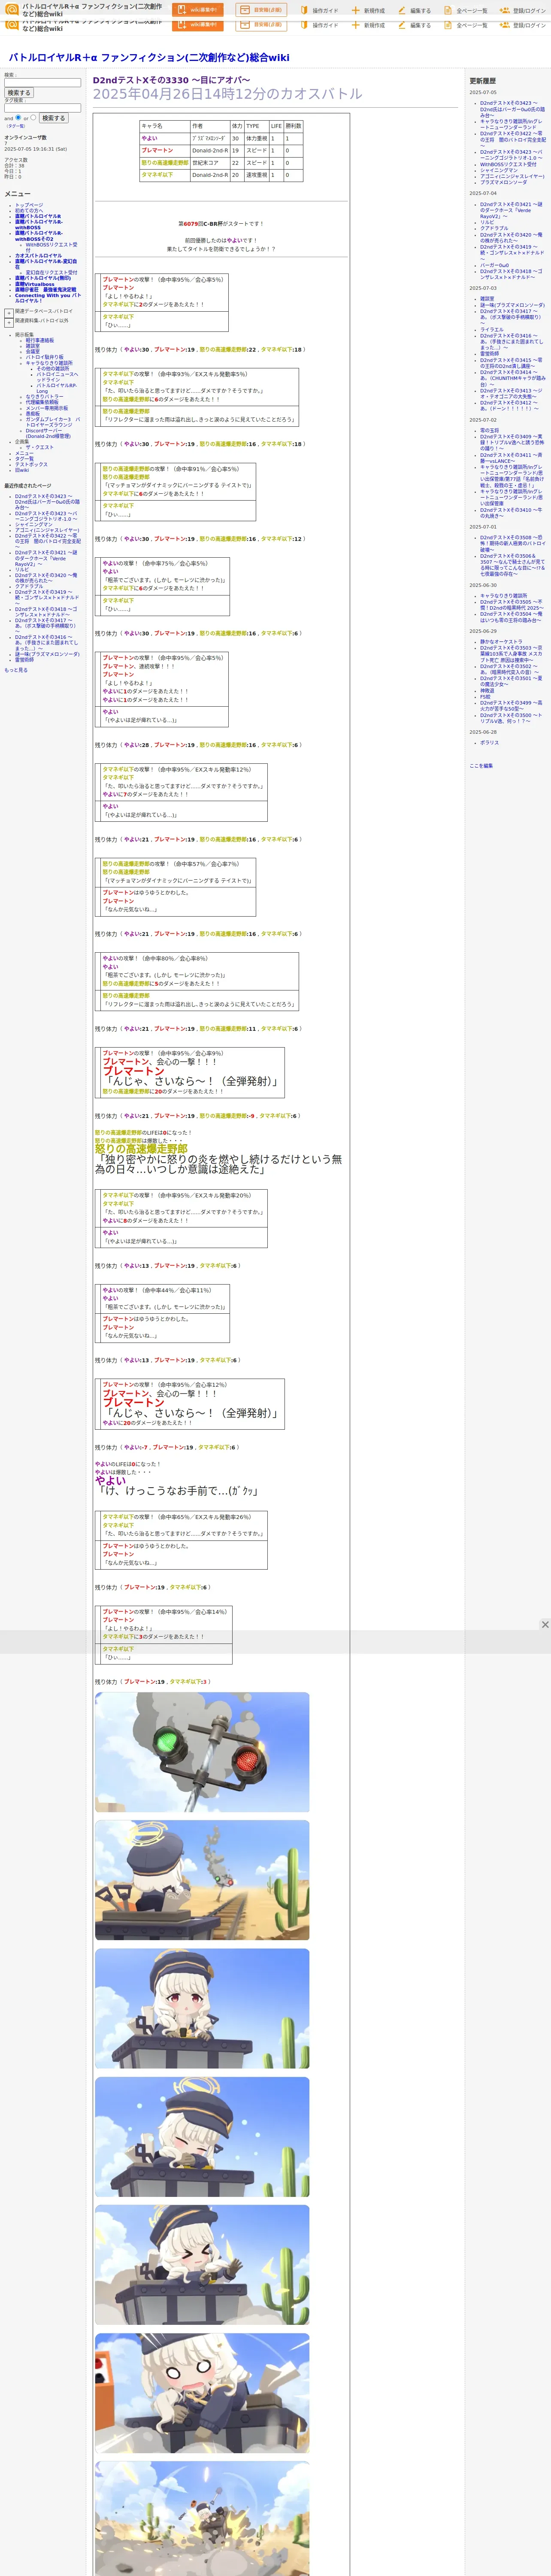The height and width of the screenshot is (2576, 551).
Task: Open the wiki title heading link
Action: pos(149,58)
